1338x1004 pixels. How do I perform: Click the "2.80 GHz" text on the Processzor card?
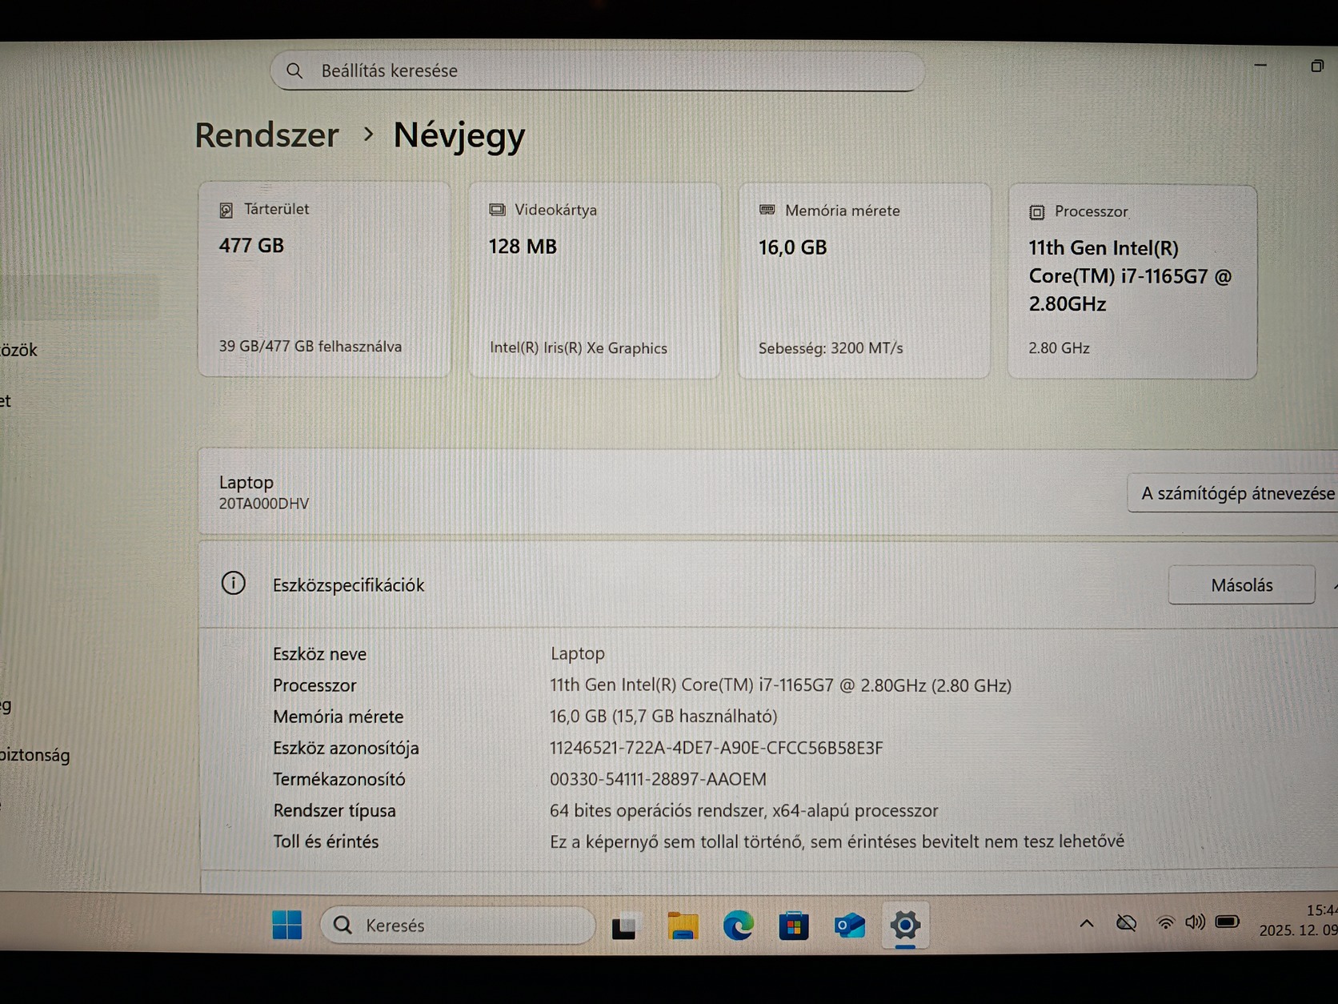click(1060, 348)
